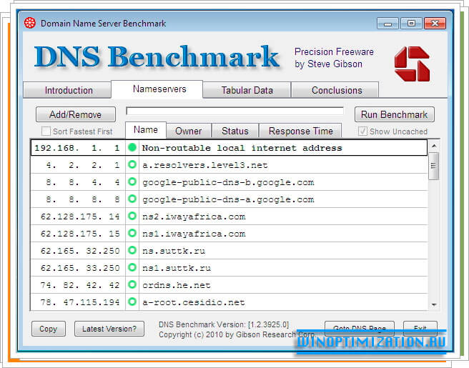Select the google-public-dns-a.google.com row

point(229,199)
